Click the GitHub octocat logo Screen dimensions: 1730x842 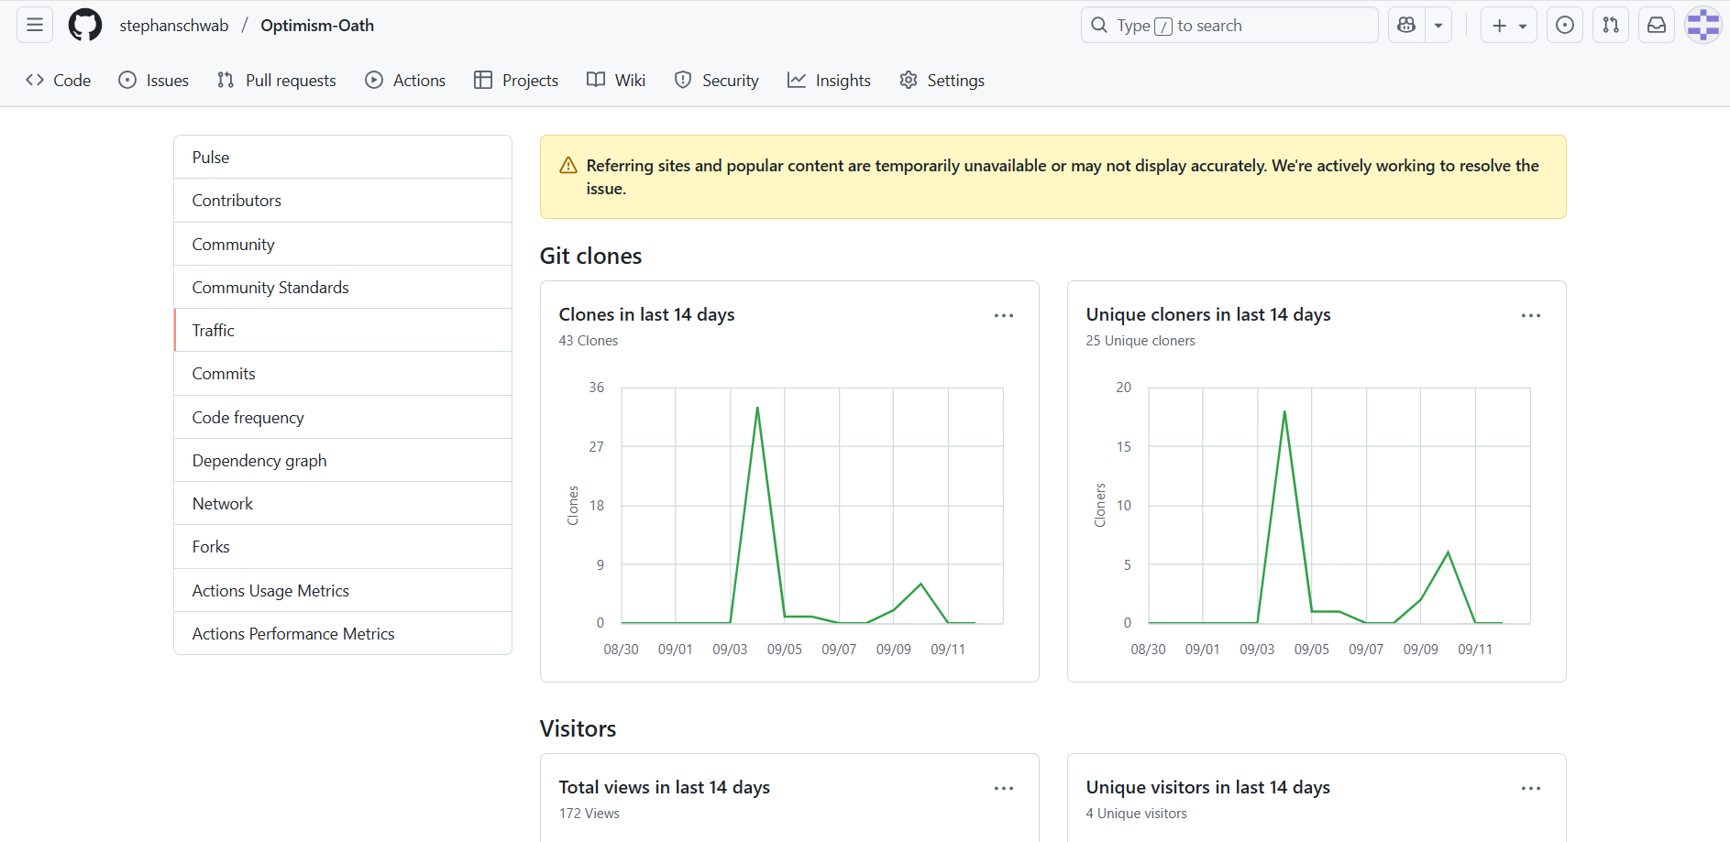click(x=85, y=26)
